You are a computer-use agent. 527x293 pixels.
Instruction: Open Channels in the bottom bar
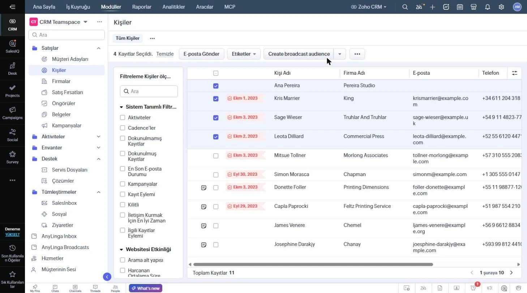75,288
